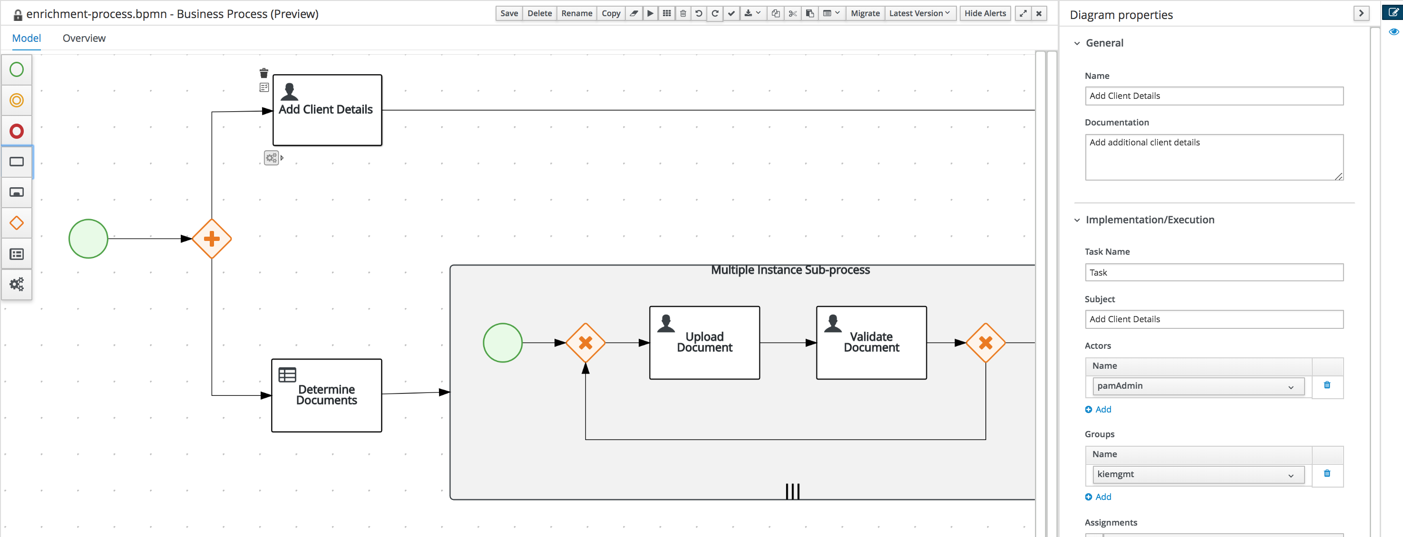Select the End Events palette icon
Screen dimensions: 1403x537
(16, 131)
